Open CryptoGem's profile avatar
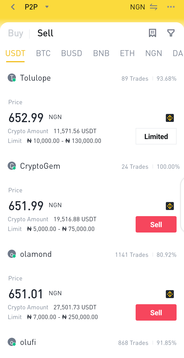184x358 pixels. (x=12, y=166)
